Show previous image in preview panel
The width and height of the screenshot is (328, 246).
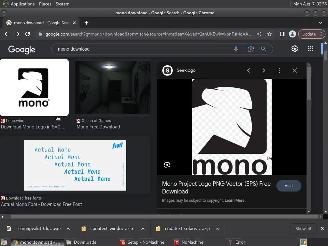coord(249,70)
